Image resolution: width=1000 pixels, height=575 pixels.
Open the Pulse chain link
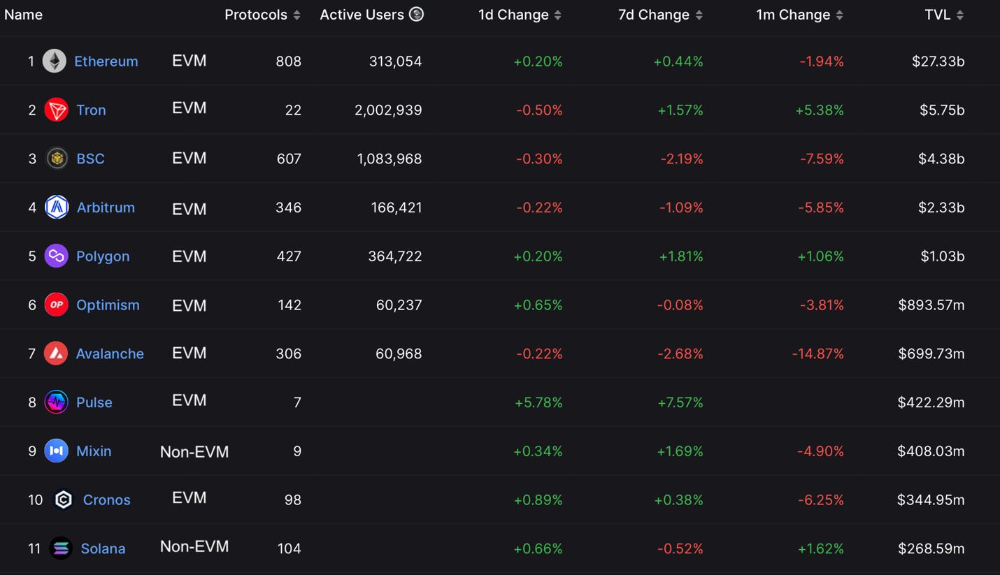pyautogui.click(x=94, y=402)
